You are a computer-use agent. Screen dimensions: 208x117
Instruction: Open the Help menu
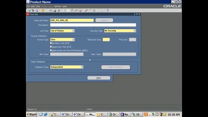click(x=65, y=6)
